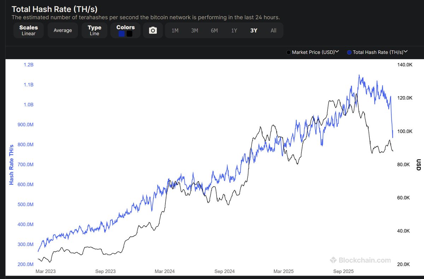Click the 1.2B axis value

click(29, 65)
